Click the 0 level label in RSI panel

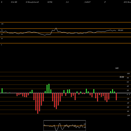click(1, 45)
